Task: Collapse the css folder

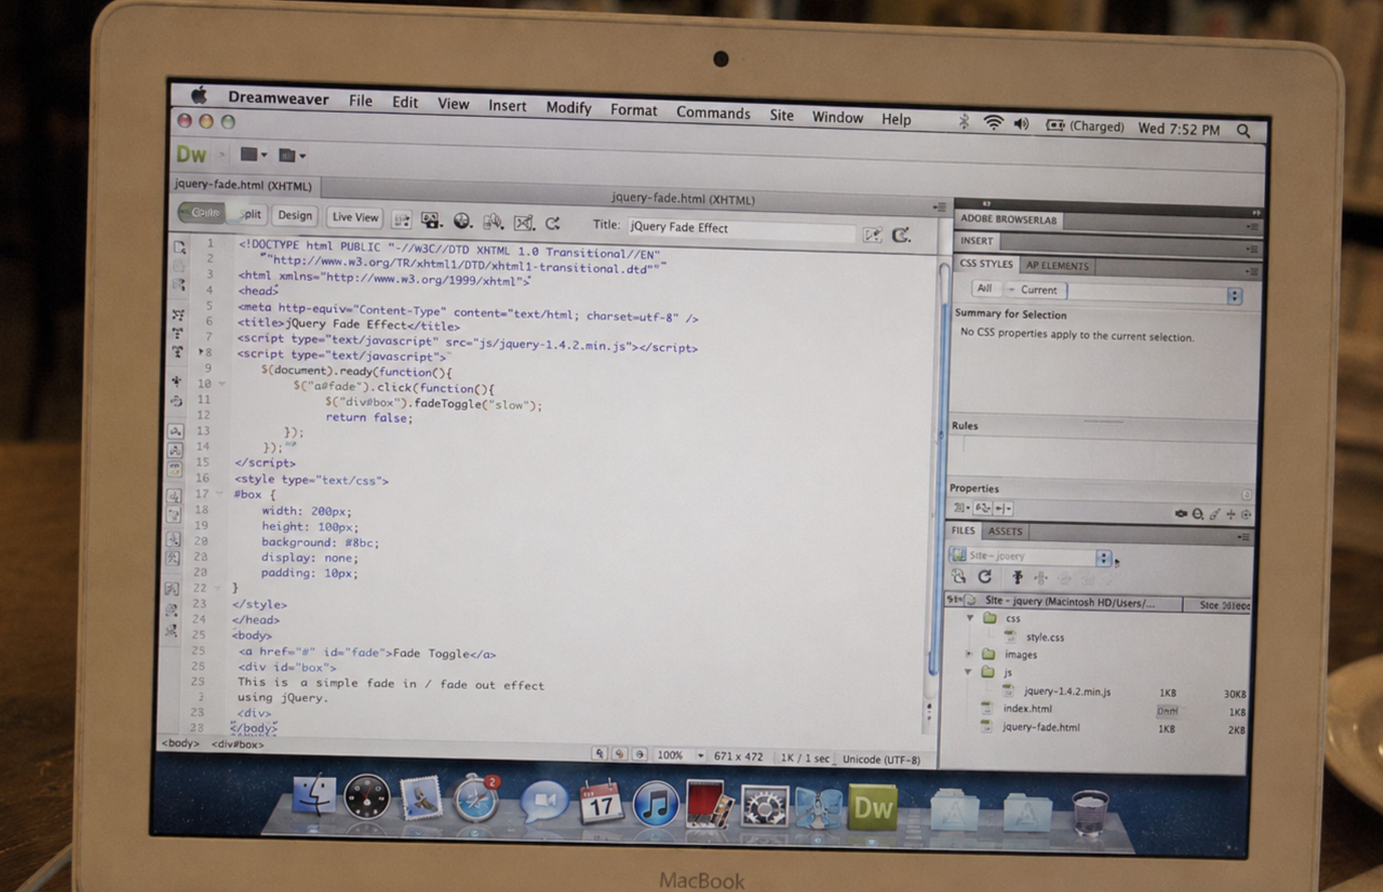Action: 970,618
